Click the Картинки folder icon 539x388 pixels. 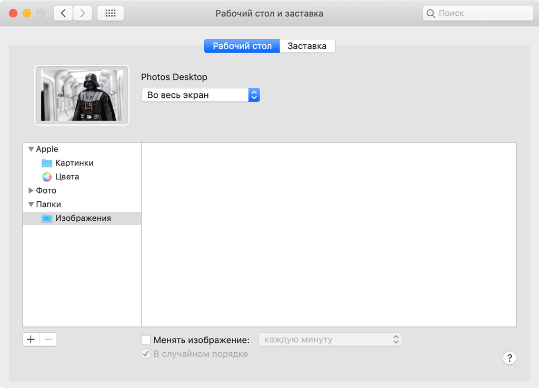pyautogui.click(x=47, y=163)
